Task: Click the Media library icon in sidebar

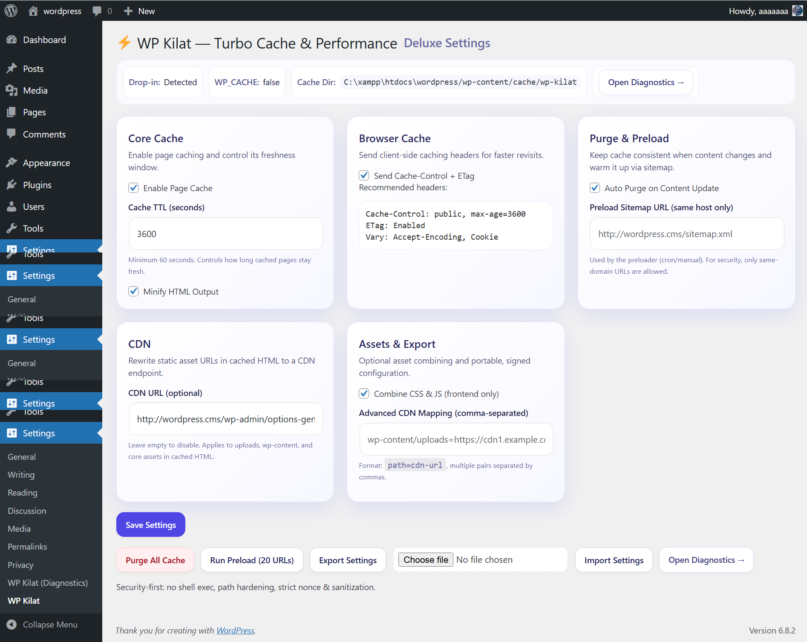Action: pos(12,90)
